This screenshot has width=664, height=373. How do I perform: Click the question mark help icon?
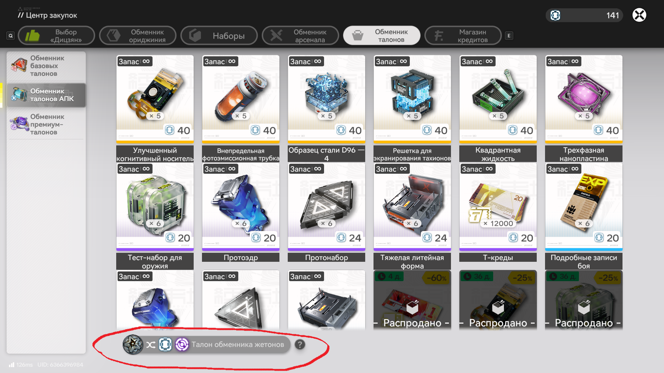coord(300,344)
